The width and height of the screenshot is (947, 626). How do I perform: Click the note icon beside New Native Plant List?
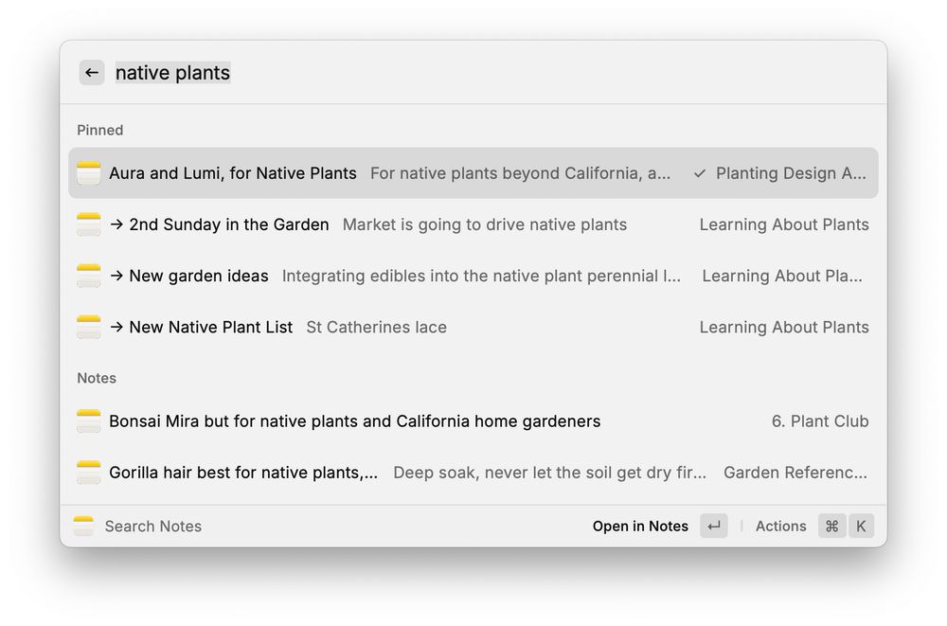click(89, 327)
